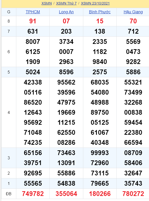Open the Long An province link
The image size is (149, 201).
pyautogui.click(x=66, y=12)
